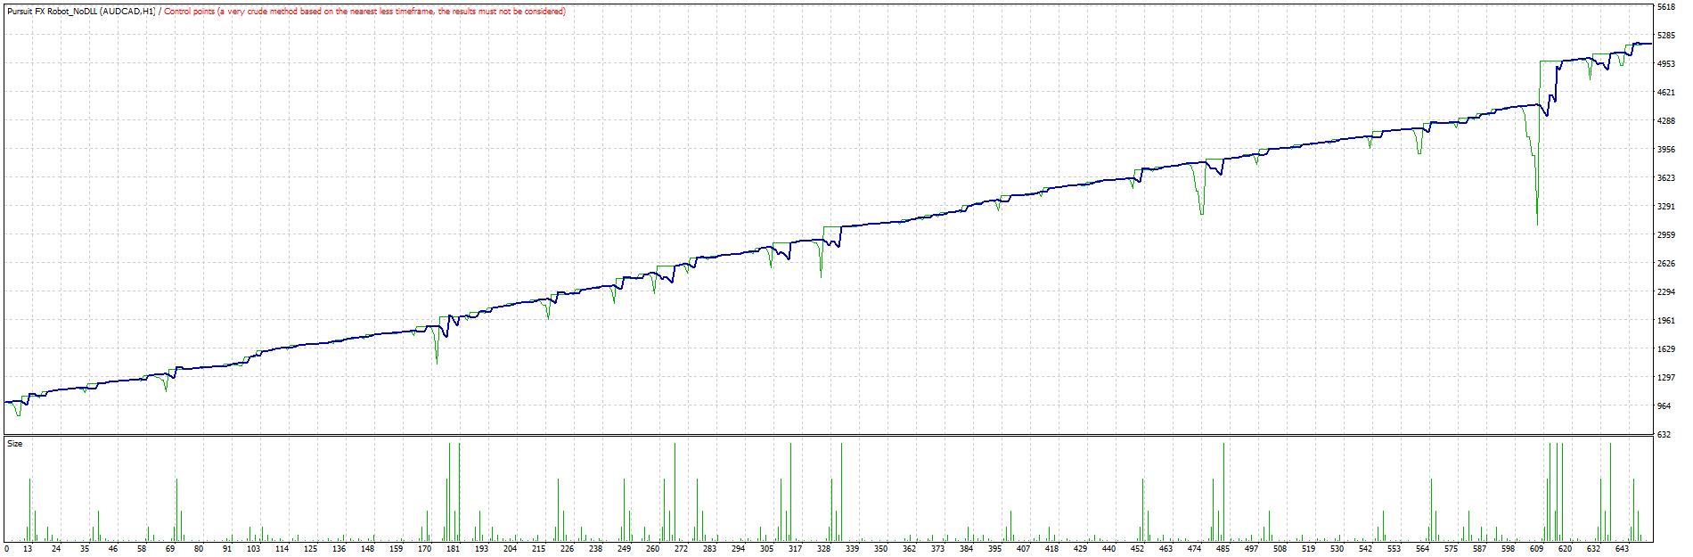Click the green equity dip near trade 474
This screenshot has height=557, width=1693.
1202,212
